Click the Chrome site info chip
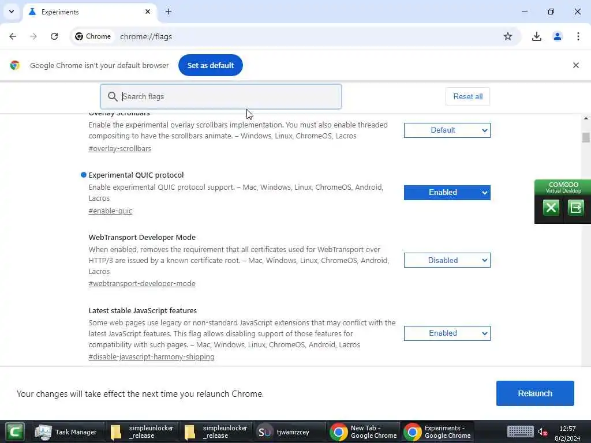 tap(93, 36)
